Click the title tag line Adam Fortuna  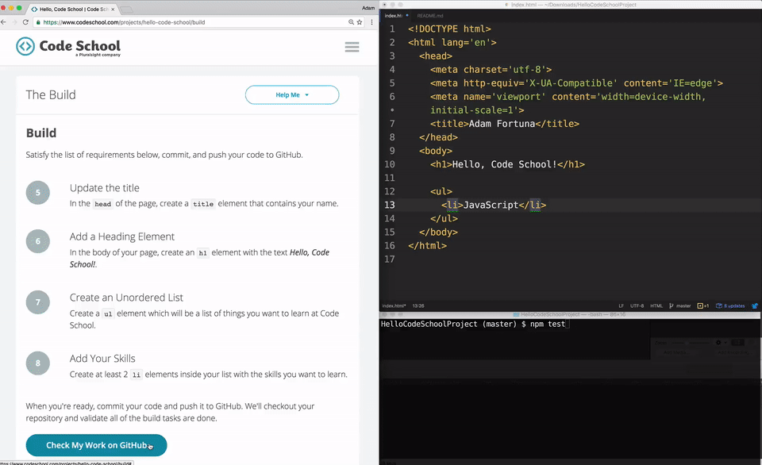pyautogui.click(x=505, y=124)
